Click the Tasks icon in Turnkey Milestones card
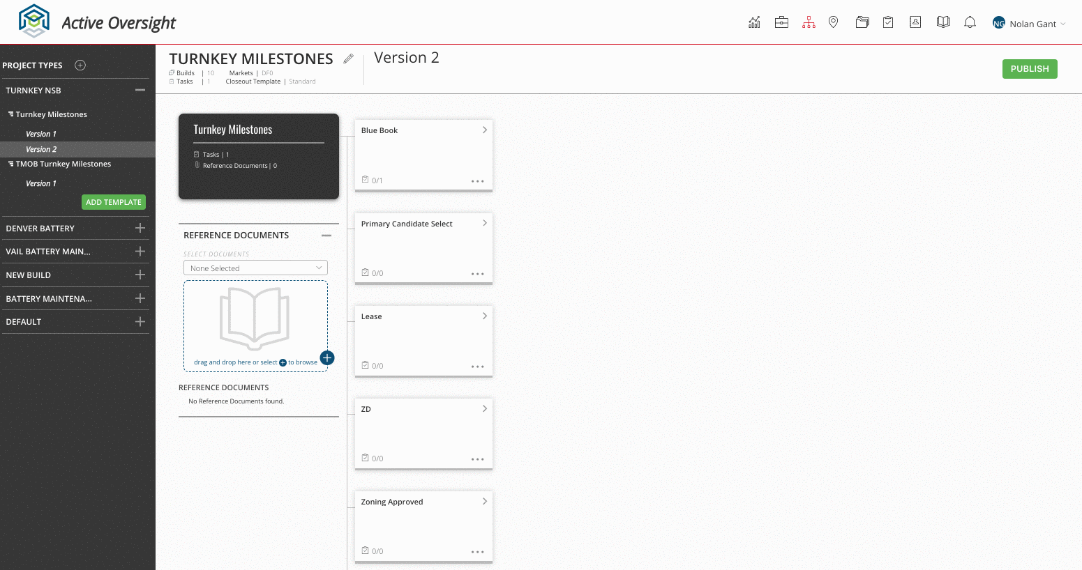1082x570 pixels. click(x=197, y=155)
